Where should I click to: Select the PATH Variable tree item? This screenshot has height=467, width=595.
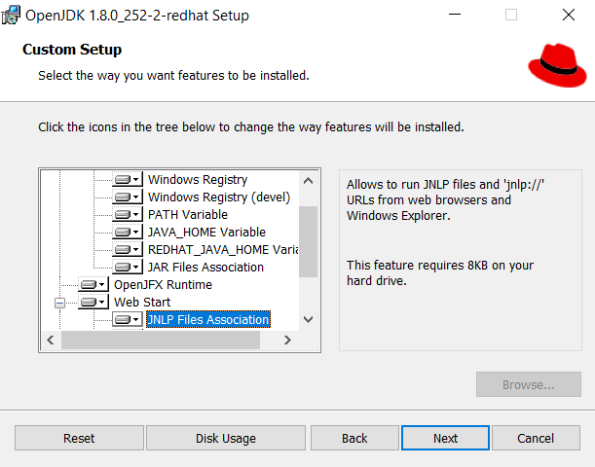187,215
